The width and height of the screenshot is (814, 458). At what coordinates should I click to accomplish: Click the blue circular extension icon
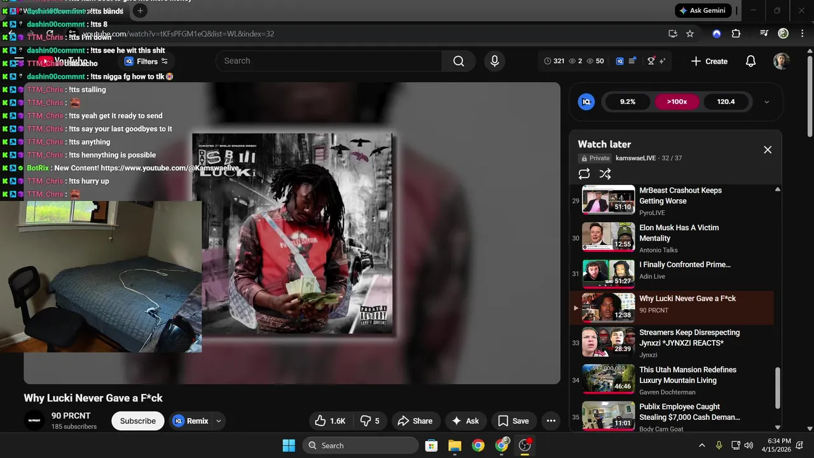717,34
